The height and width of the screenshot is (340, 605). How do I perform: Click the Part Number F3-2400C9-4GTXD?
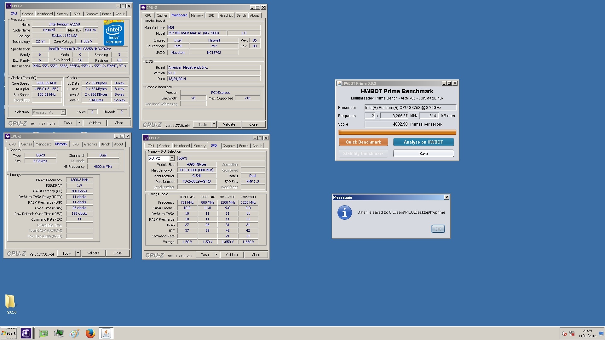point(197,181)
